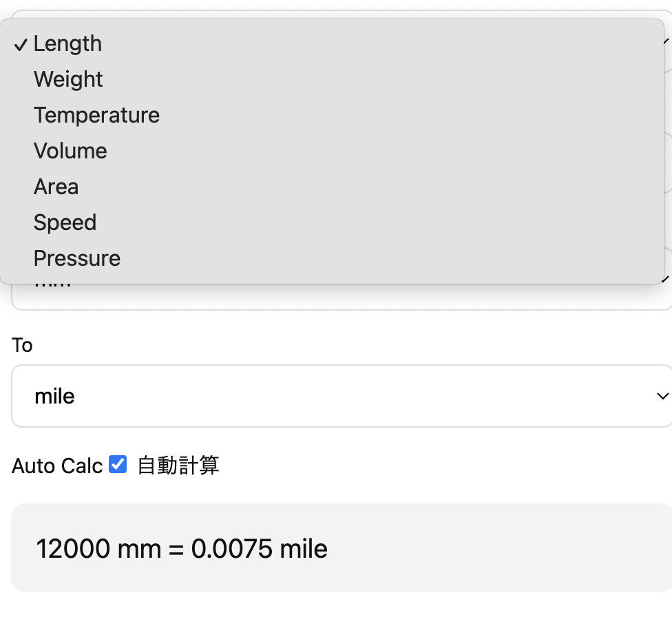Select Temperature from the category list

pyautogui.click(x=96, y=114)
